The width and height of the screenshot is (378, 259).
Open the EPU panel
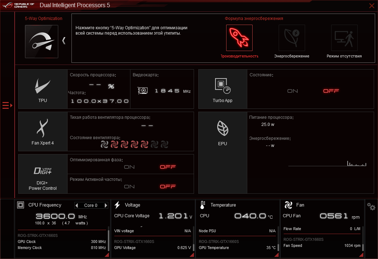pyautogui.click(x=223, y=153)
